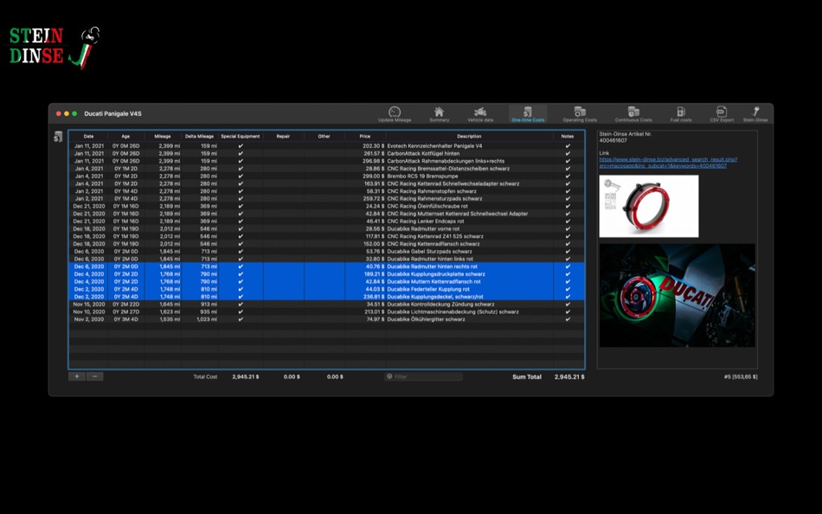Toggle Notes check for Ducabike Kupplungsdeckel schwarz/rot

pyautogui.click(x=568, y=296)
